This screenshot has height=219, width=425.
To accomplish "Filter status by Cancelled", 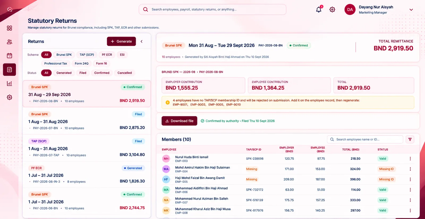I will click(125, 73).
